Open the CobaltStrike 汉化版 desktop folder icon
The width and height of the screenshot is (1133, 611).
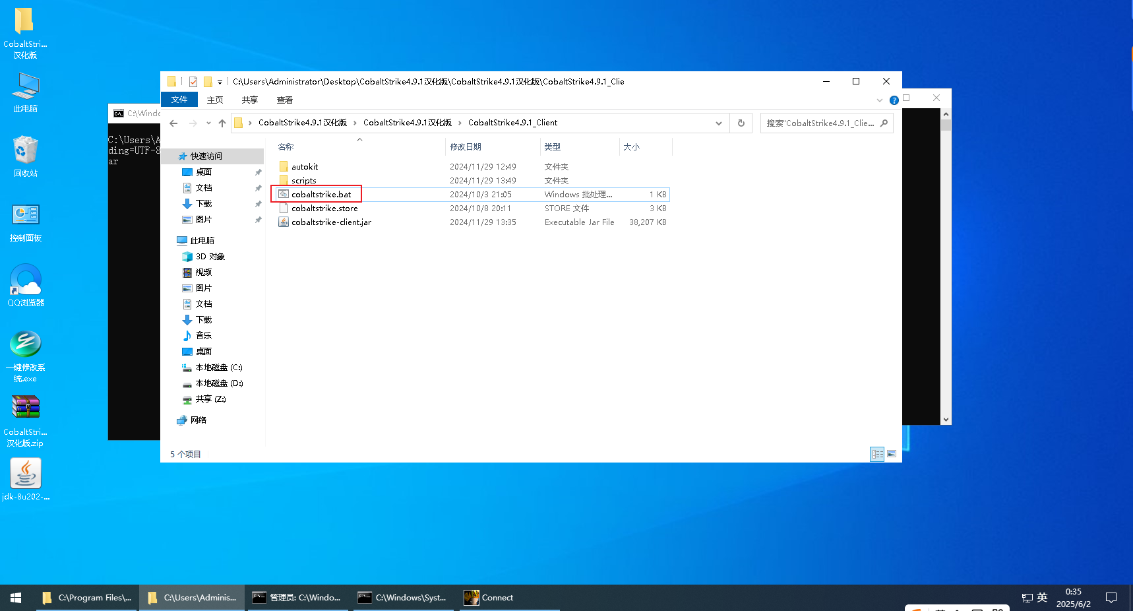pyautogui.click(x=25, y=33)
